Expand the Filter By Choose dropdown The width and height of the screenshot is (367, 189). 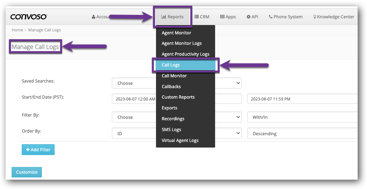point(177,117)
